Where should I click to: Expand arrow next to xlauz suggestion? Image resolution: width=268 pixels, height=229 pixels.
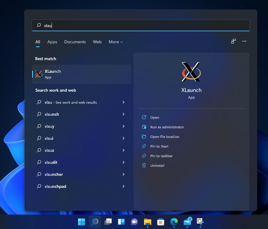pyautogui.click(x=124, y=150)
